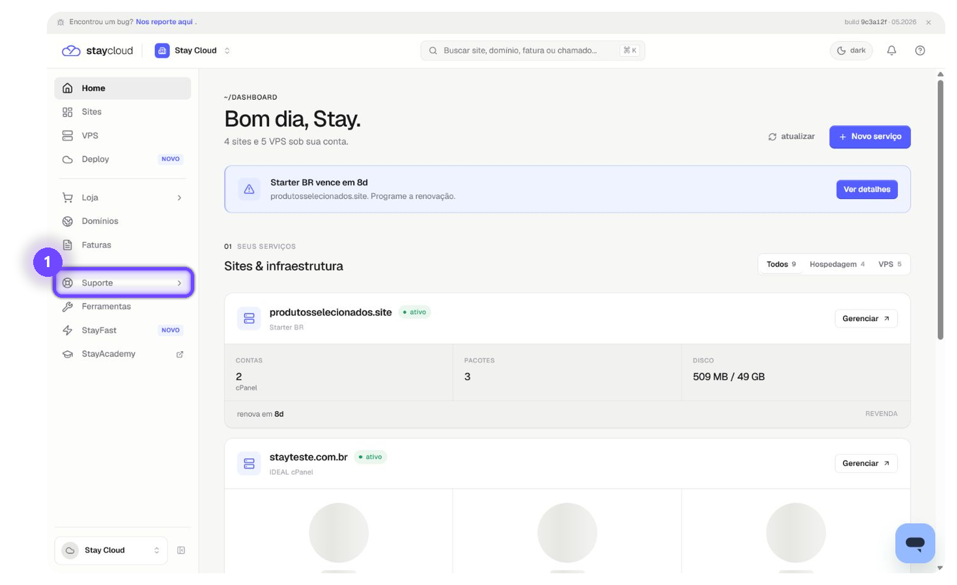Click the ativo badge of stayteste.com.br
The height and width of the screenshot is (585, 957).
pyautogui.click(x=371, y=457)
